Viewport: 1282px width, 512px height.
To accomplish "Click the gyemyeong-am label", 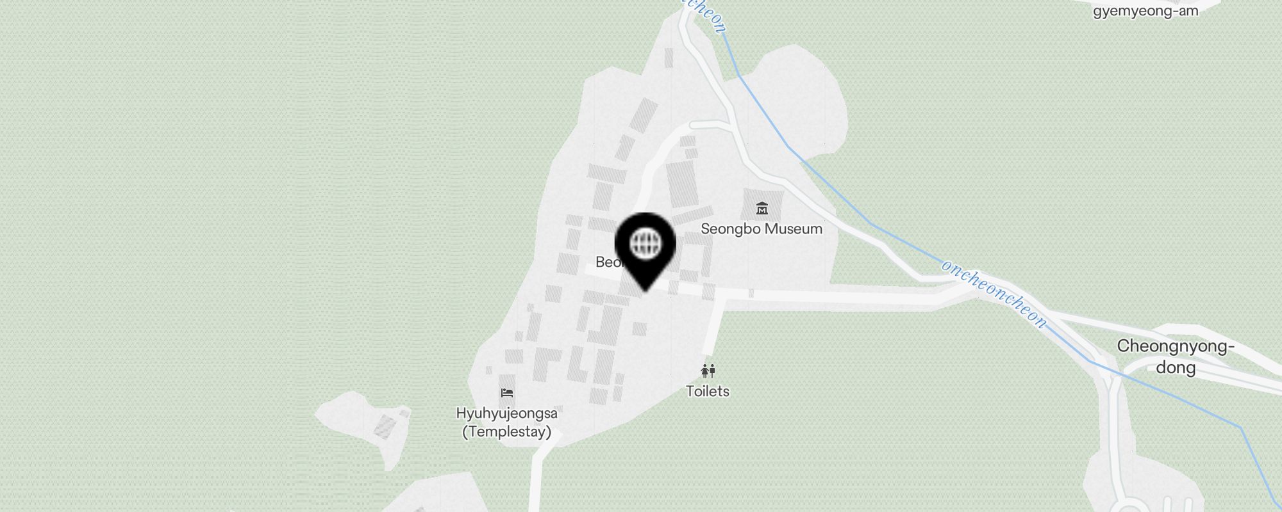I will (x=1145, y=10).
